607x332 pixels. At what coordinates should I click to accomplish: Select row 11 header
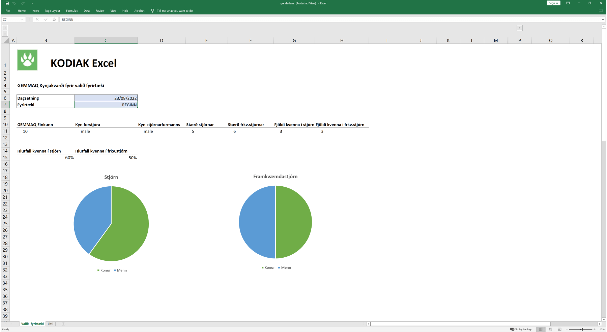pos(5,131)
